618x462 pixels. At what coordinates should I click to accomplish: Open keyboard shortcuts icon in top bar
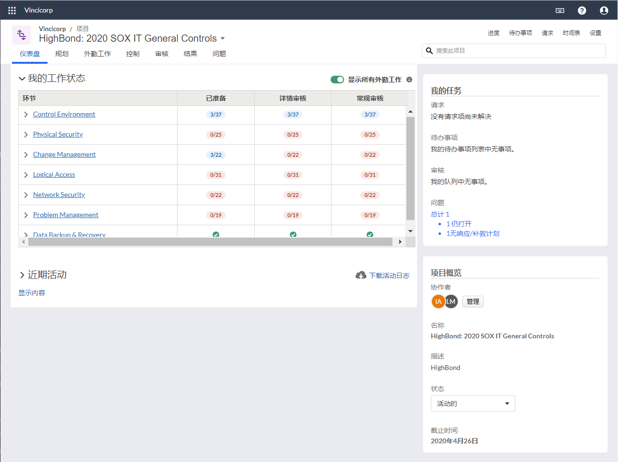pos(560,10)
